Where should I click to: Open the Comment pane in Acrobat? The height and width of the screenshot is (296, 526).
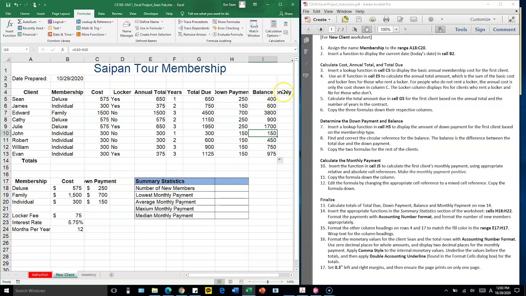point(504,30)
